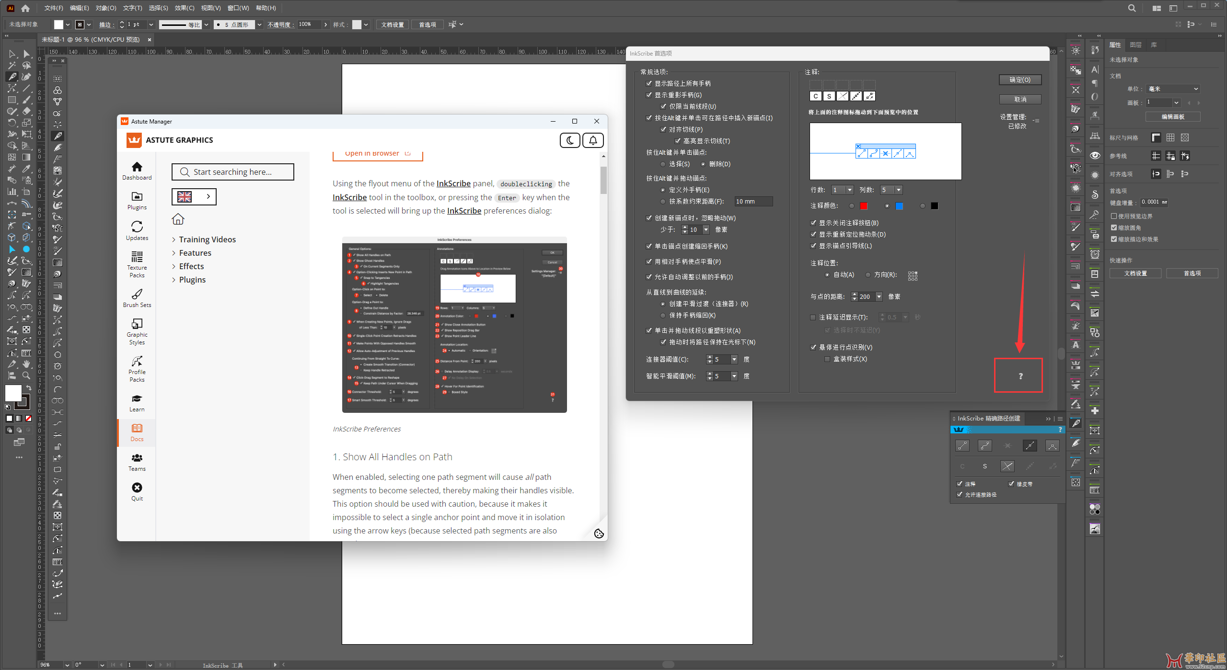Click the 10 mm distance input field
The width and height of the screenshot is (1227, 670).
click(753, 202)
